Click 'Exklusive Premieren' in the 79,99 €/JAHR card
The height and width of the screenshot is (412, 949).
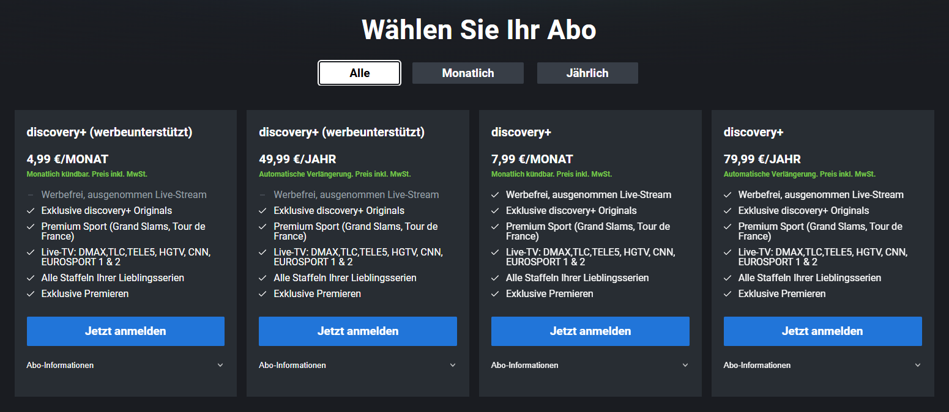[x=782, y=294]
